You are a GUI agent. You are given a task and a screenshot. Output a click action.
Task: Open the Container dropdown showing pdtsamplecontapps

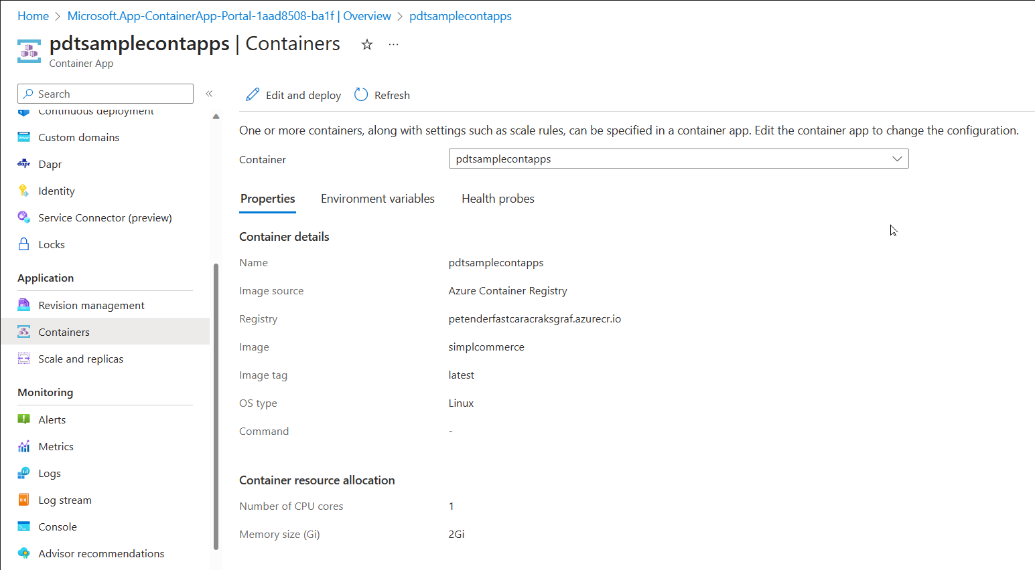(678, 159)
